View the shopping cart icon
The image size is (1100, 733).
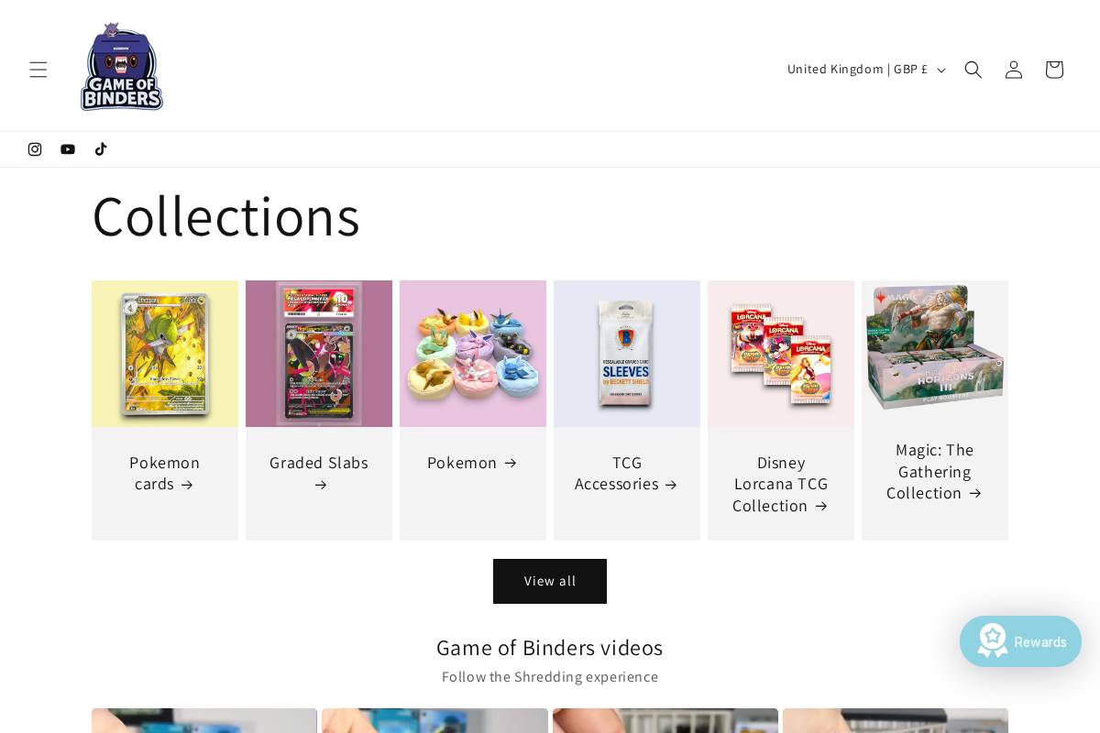[x=1053, y=69]
